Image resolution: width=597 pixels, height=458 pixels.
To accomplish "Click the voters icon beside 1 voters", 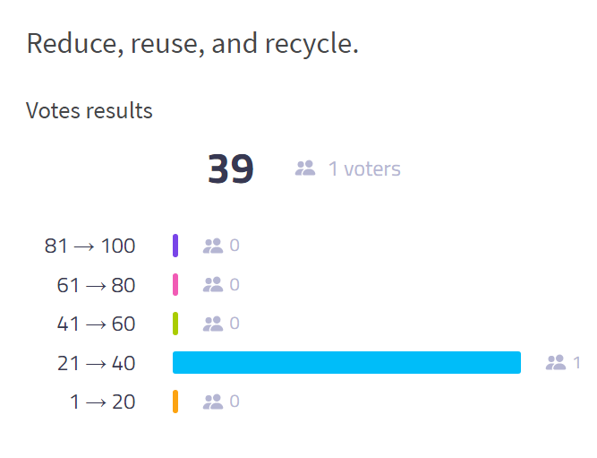I will [305, 169].
